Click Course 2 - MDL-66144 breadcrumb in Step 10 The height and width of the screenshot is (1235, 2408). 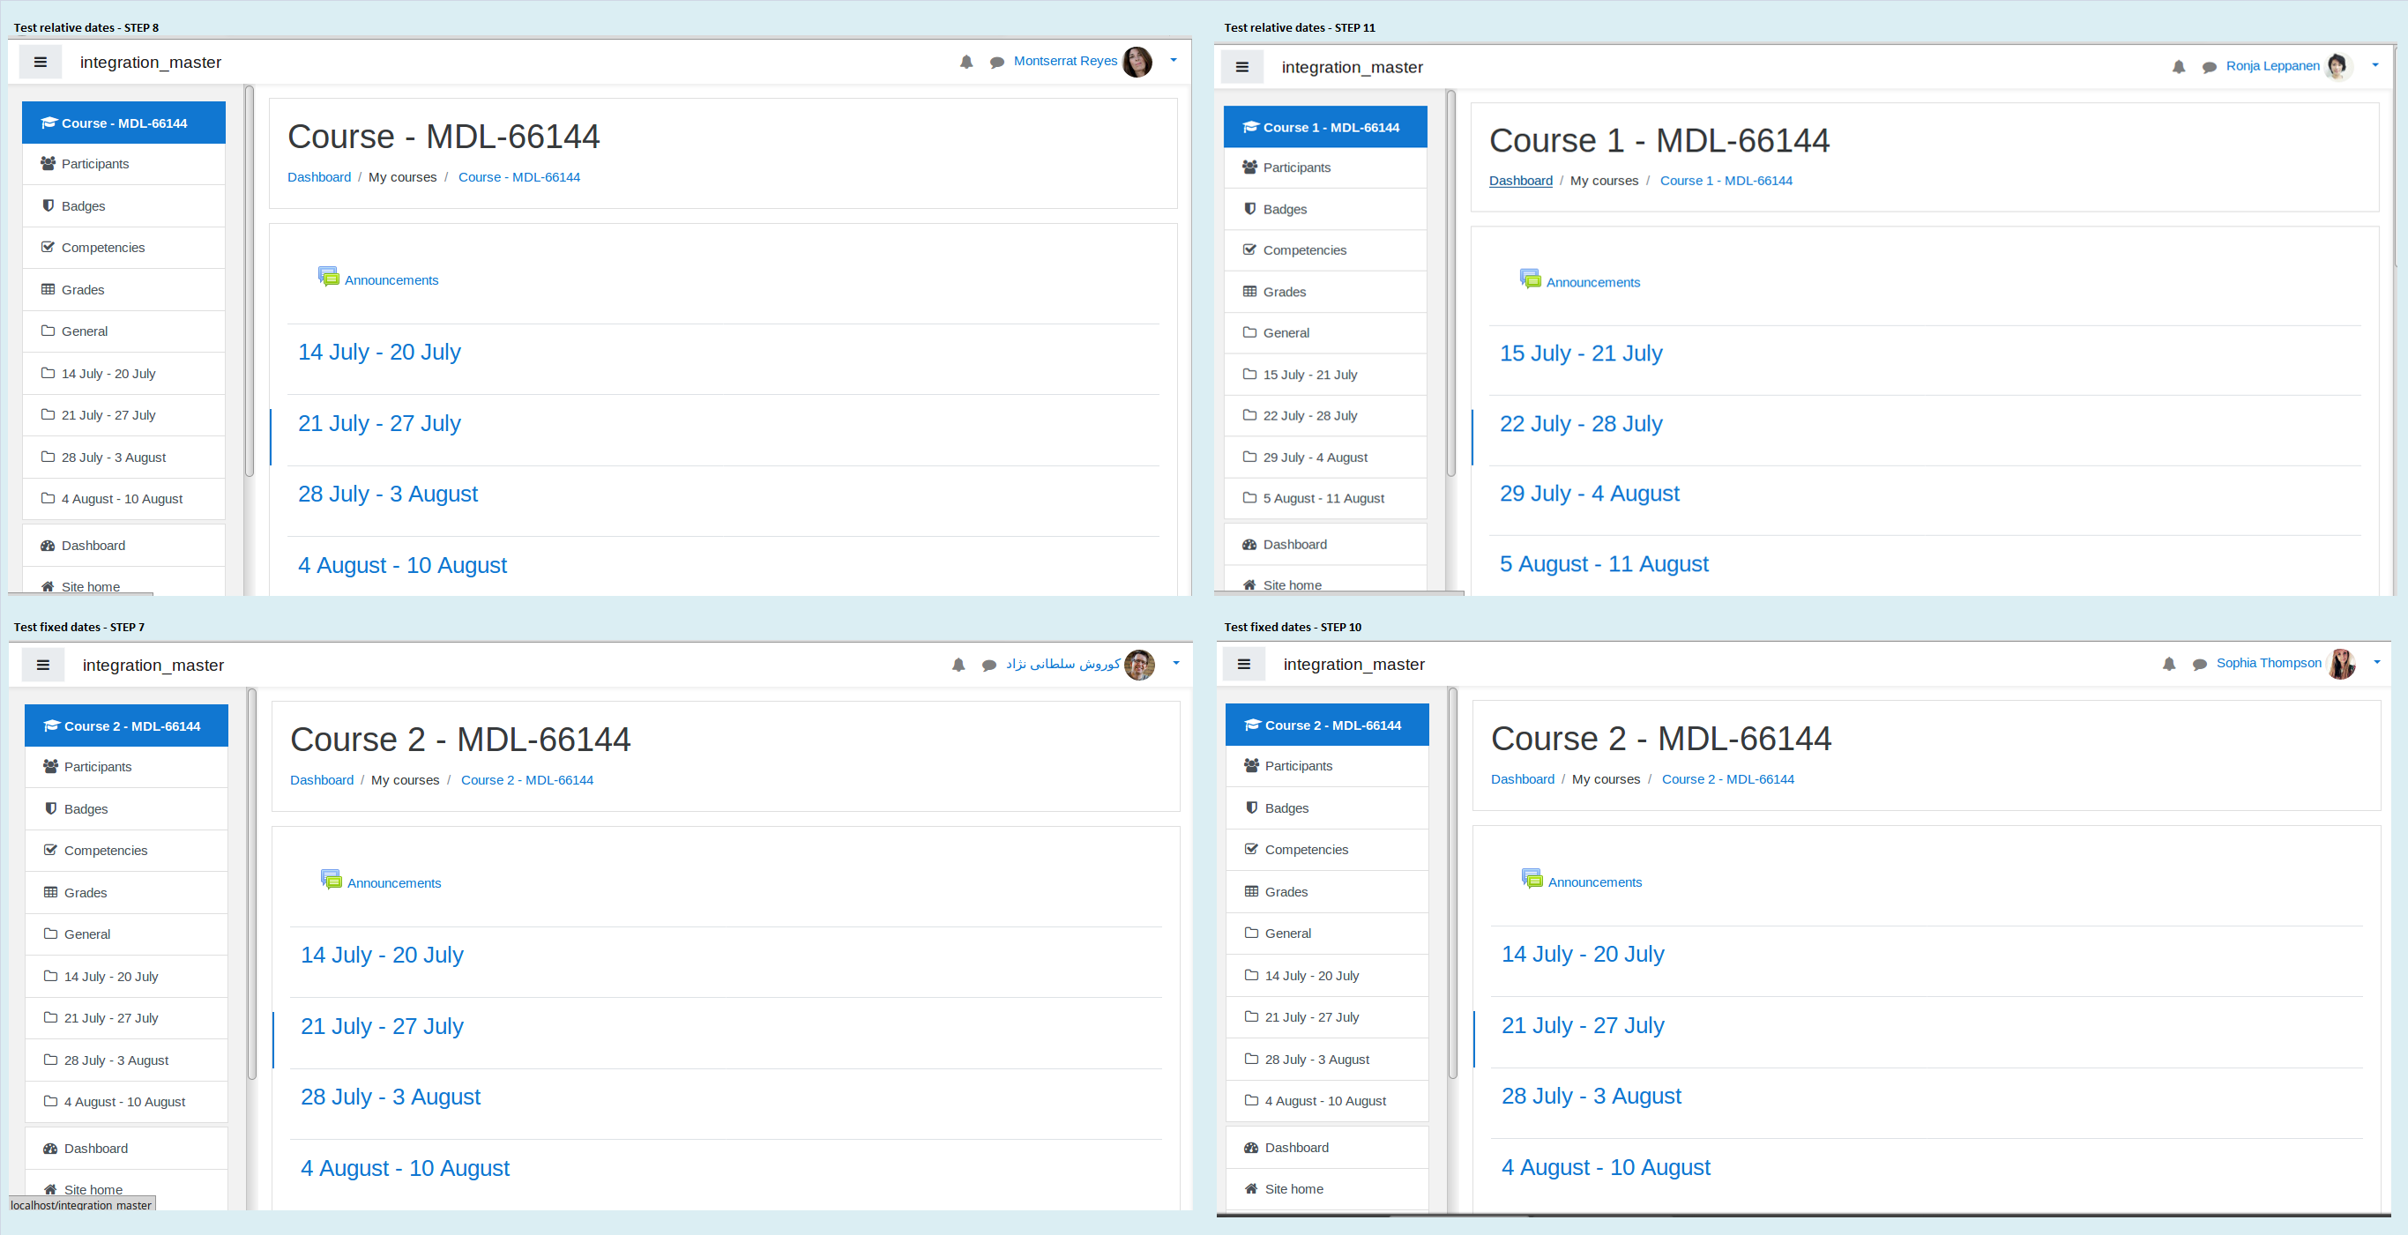1727,778
